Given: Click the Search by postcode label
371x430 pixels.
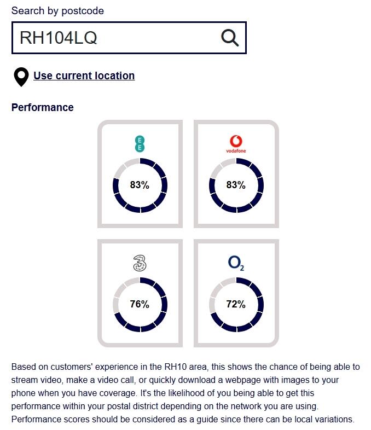Looking at the screenshot, I should (x=57, y=10).
